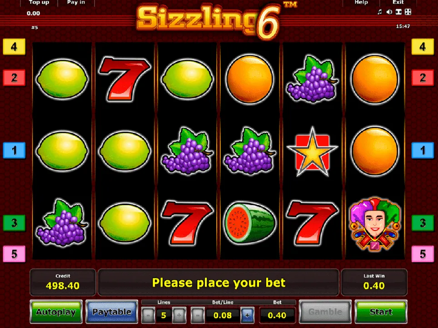Viewport: 438px width, 328px height.
Task: Click the yellow payline 4 marker on left
Action: pos(14,47)
